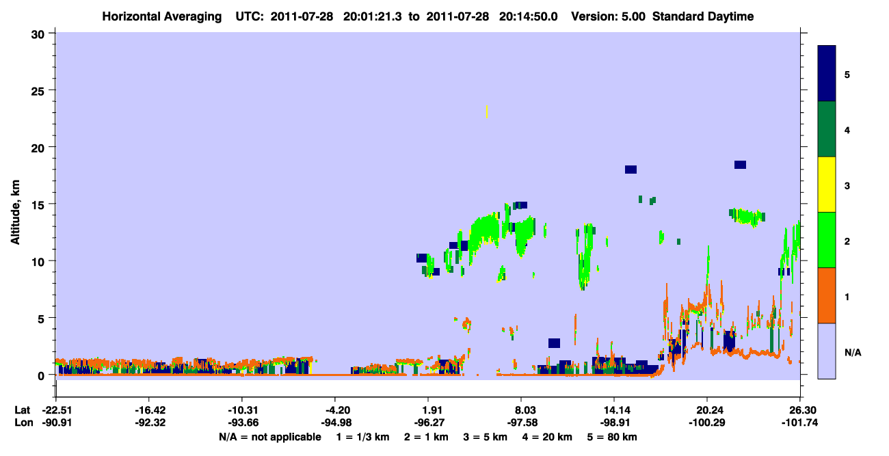Click the longitude value -98.91
This screenshot has width=889, height=456.
pyautogui.click(x=614, y=423)
